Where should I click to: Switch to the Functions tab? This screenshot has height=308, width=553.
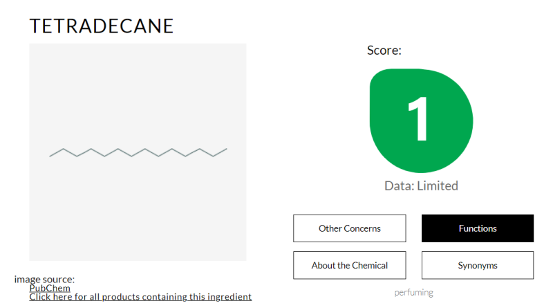point(478,228)
